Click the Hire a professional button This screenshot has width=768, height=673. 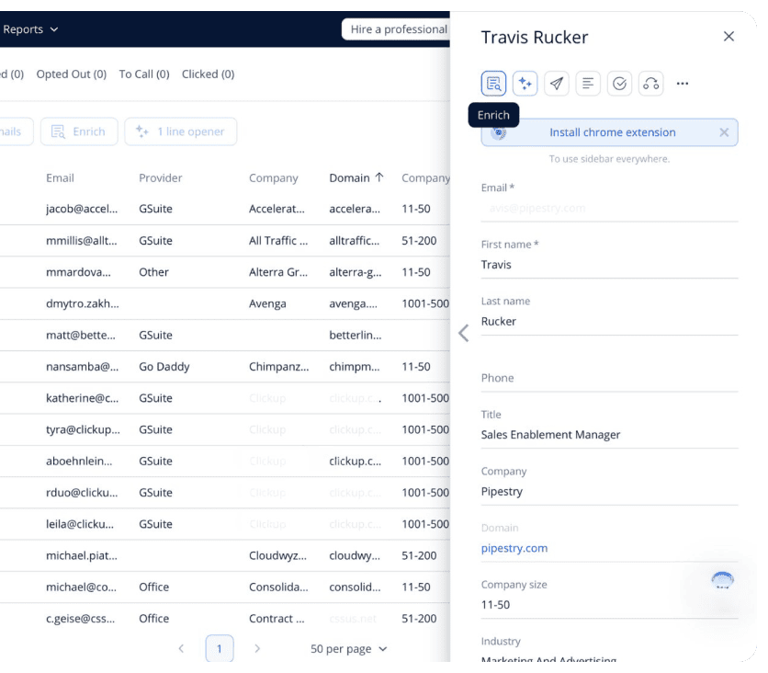pyautogui.click(x=396, y=29)
